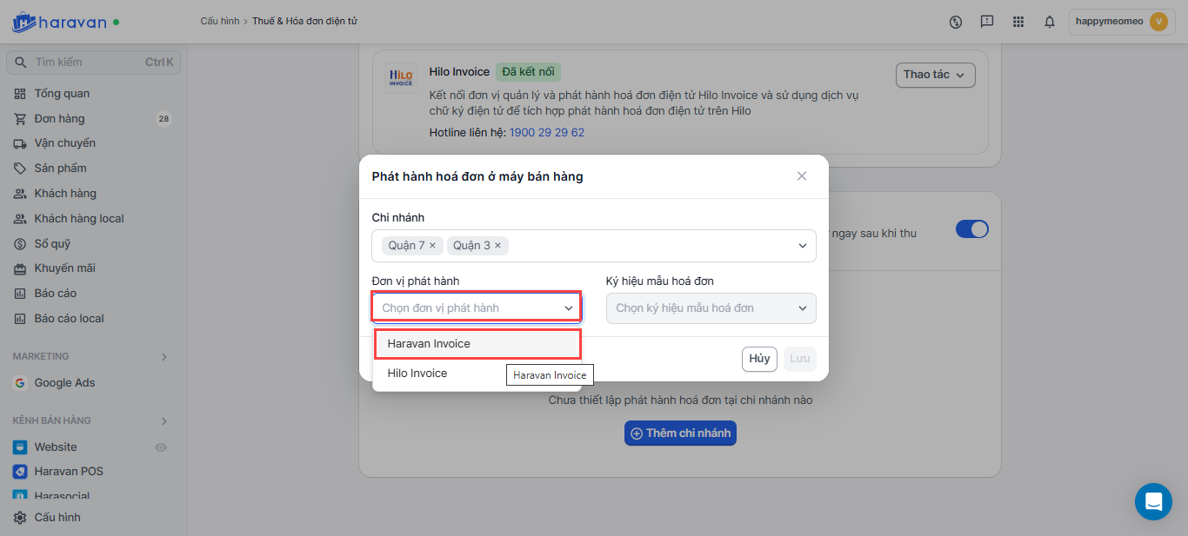The height and width of the screenshot is (536, 1188).
Task: Toggle Website visibility eye icon
Action: (x=160, y=447)
